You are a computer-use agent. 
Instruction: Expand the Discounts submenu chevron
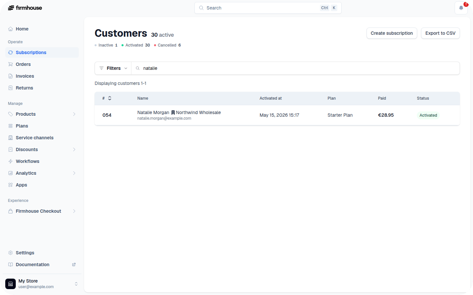coord(74,149)
